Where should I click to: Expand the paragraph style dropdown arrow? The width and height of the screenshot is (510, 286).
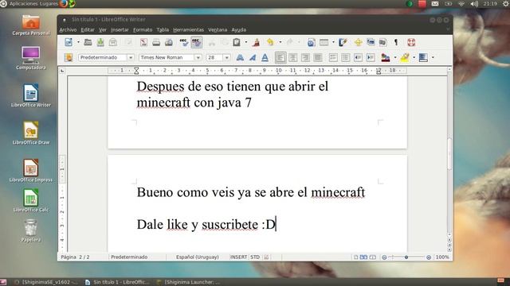click(x=131, y=57)
